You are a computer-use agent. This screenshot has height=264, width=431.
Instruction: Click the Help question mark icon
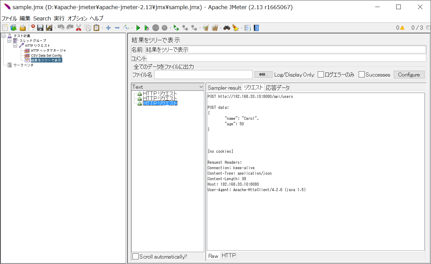pyautogui.click(x=256, y=28)
